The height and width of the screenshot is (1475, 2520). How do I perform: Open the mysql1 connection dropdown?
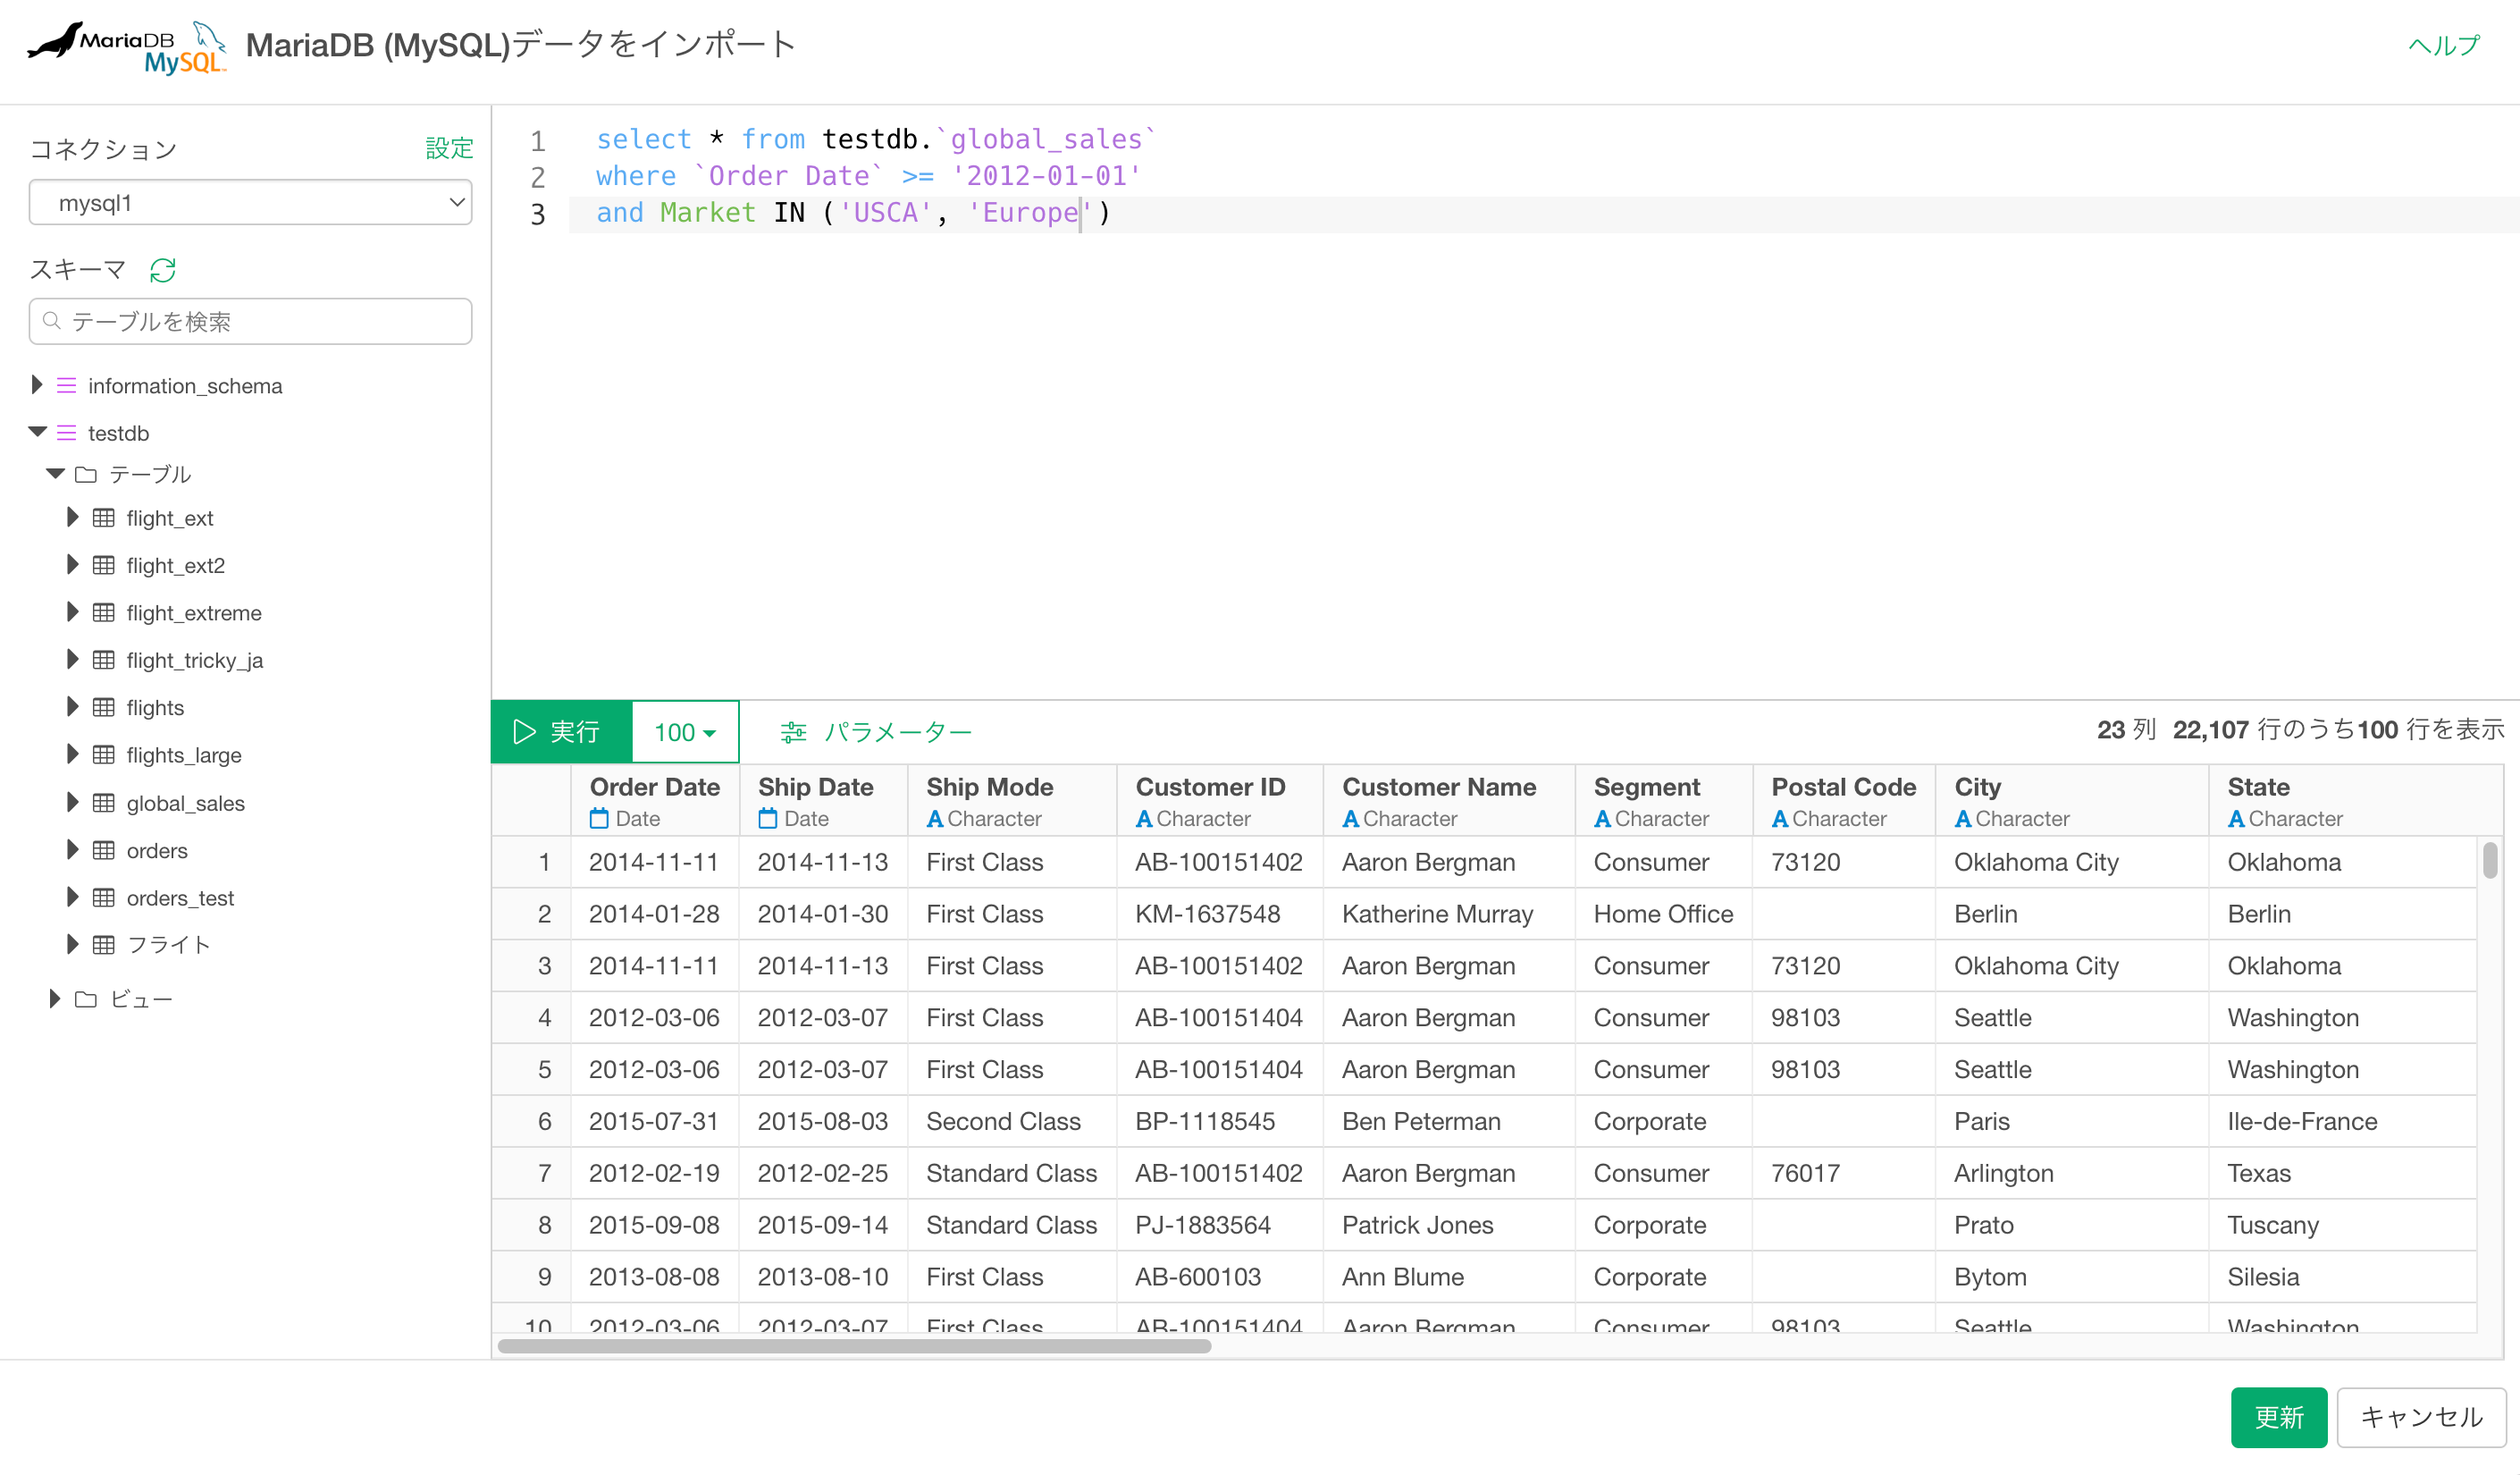click(250, 203)
